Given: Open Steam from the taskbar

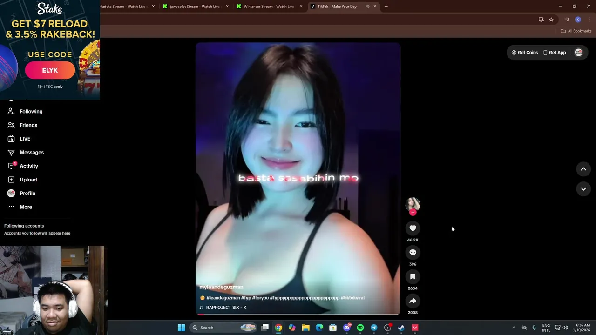Looking at the screenshot, I should [x=401, y=328].
